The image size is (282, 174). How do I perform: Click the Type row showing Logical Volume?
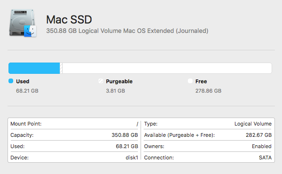click(x=208, y=124)
